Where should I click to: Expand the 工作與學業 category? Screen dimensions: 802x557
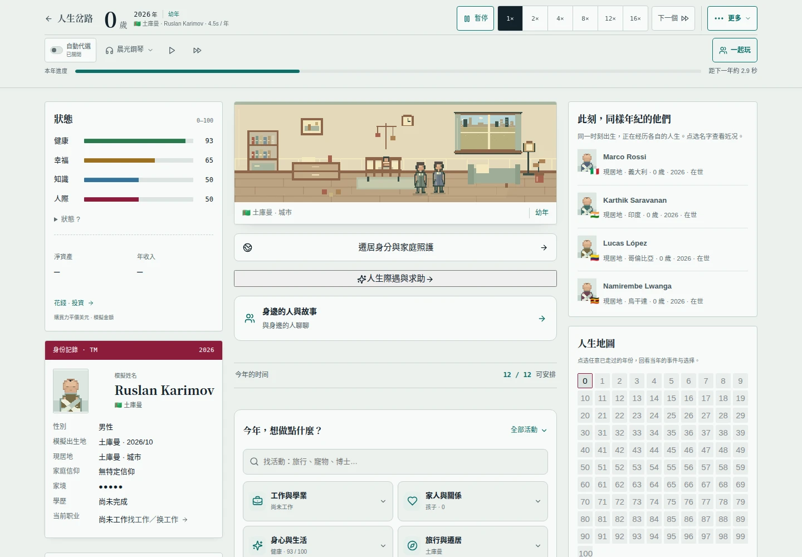click(x=318, y=501)
